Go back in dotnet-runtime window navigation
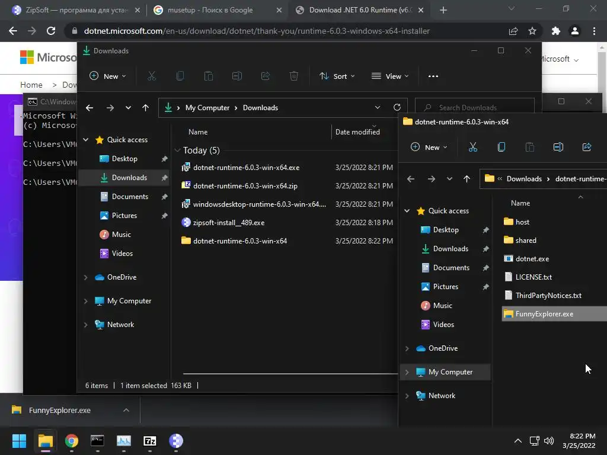The height and width of the screenshot is (455, 607). pyautogui.click(x=411, y=179)
